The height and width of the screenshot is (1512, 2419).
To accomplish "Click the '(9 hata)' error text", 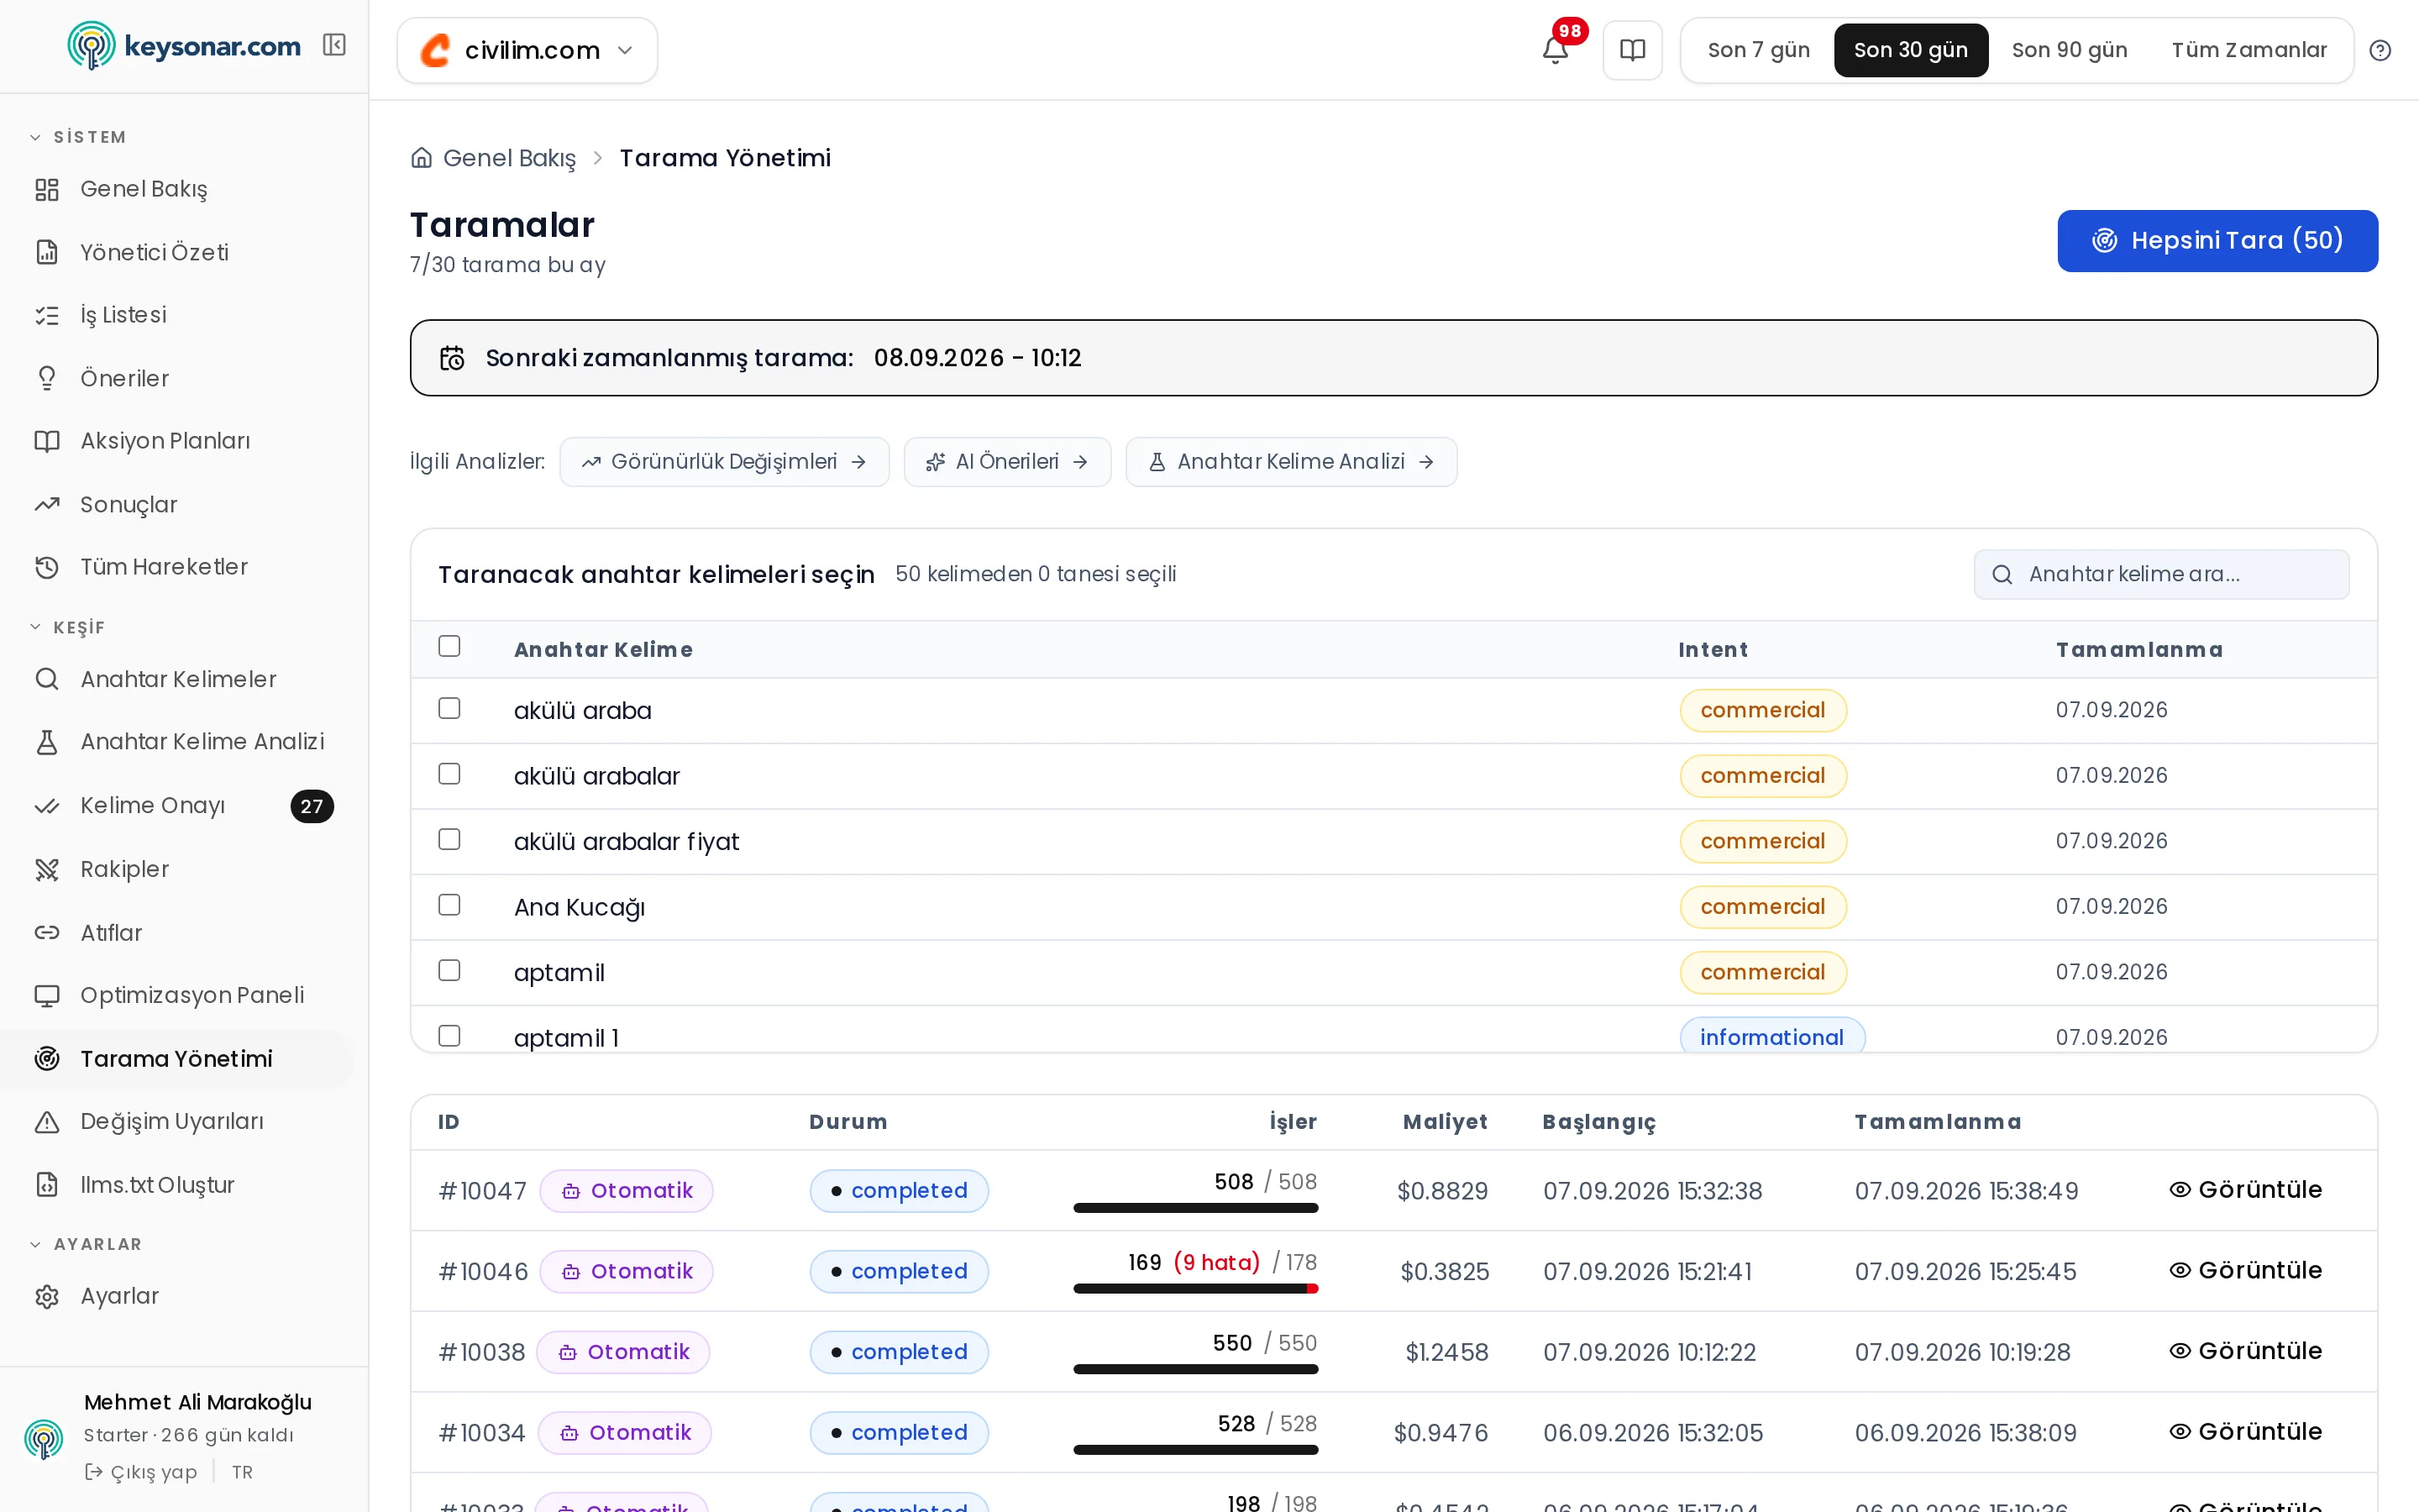I will [x=1216, y=1262].
